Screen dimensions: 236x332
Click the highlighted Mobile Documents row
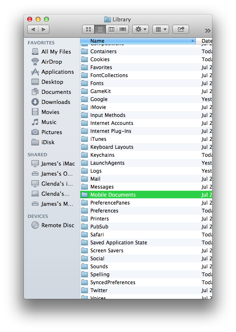click(x=146, y=195)
